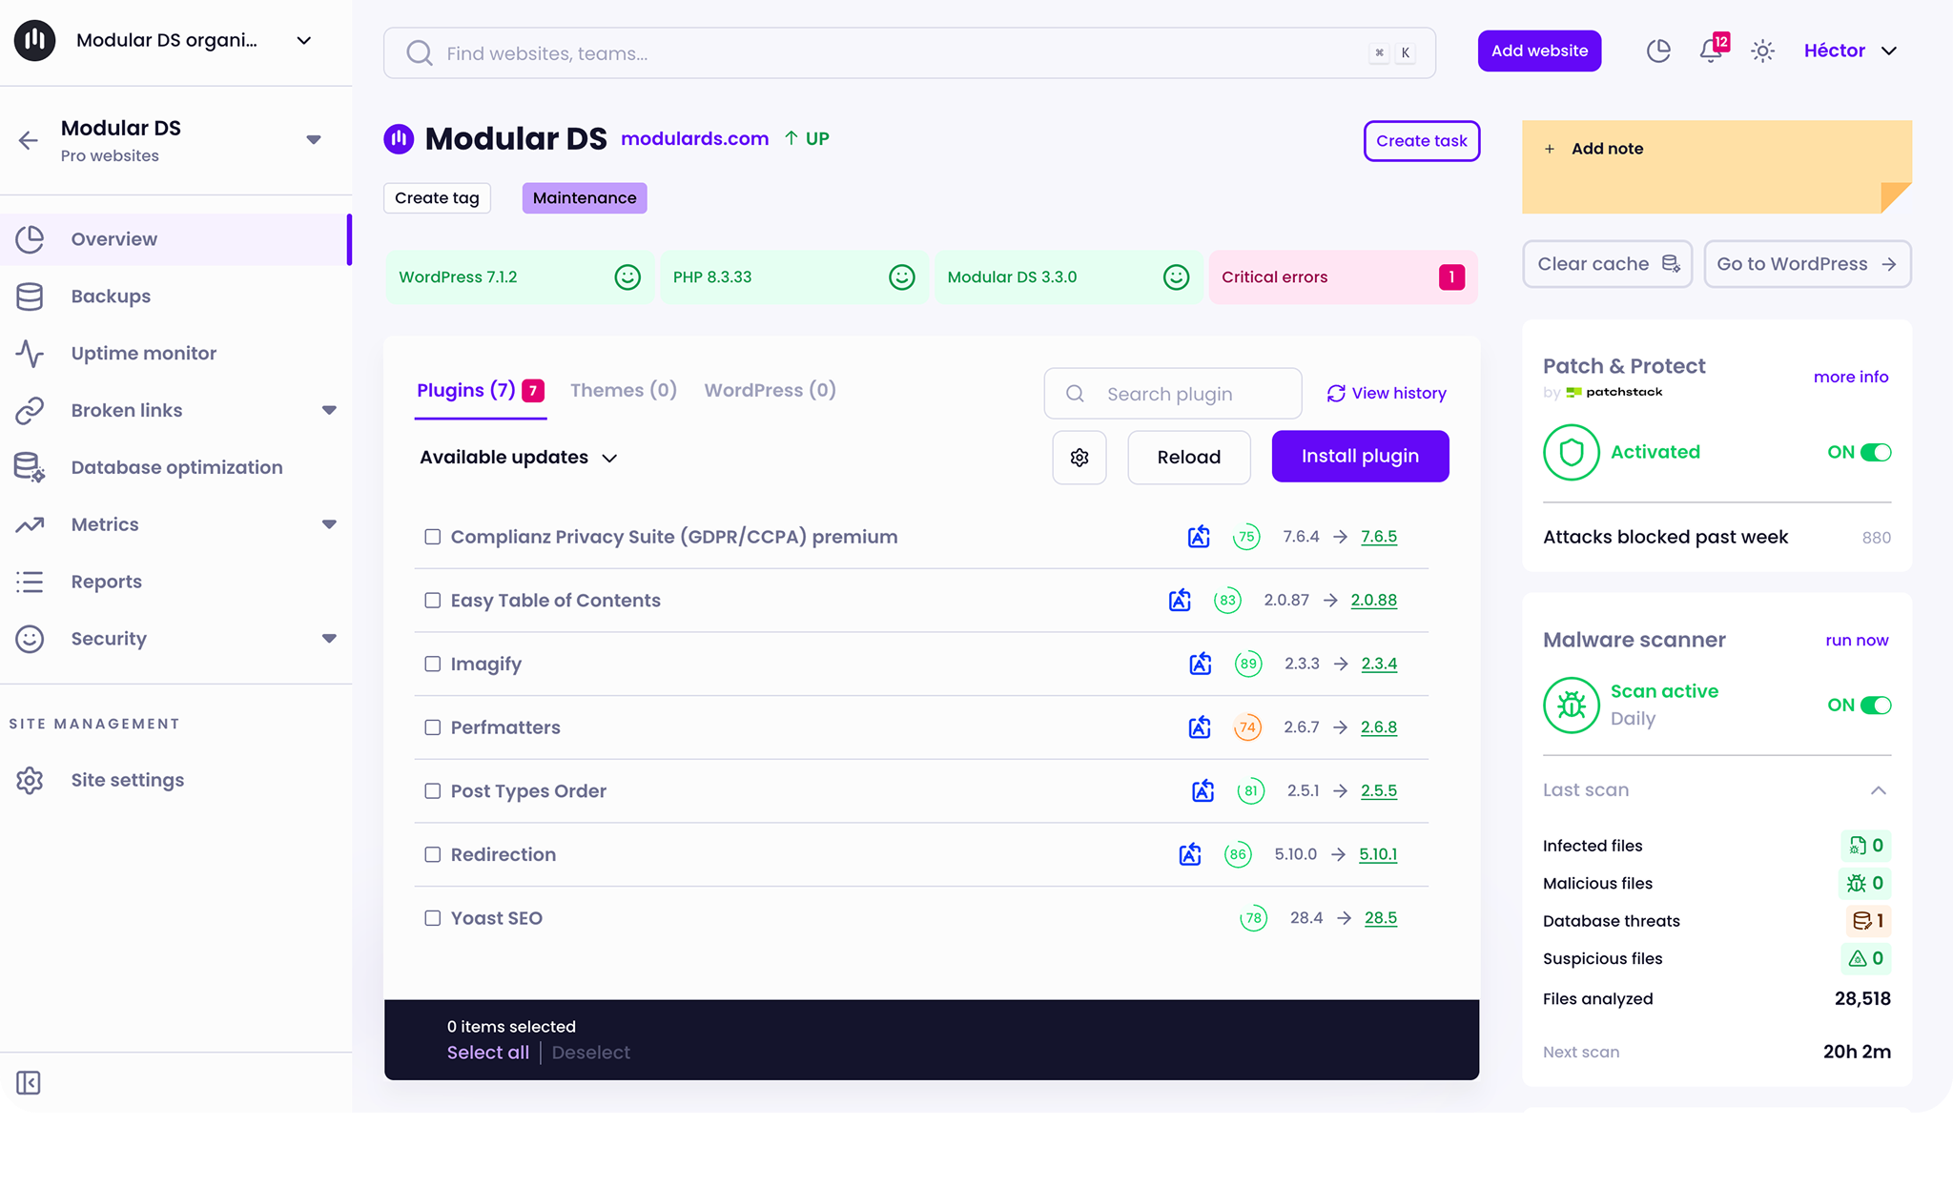Expand Modular DS site selector arrow
The width and height of the screenshot is (1953, 1187).
tap(314, 140)
